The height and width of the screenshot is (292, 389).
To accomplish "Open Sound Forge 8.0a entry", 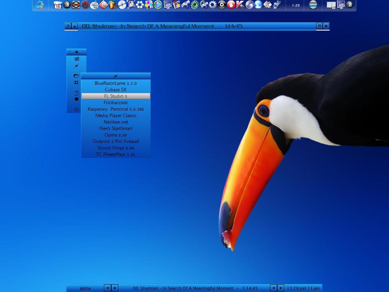I will click(x=115, y=148).
